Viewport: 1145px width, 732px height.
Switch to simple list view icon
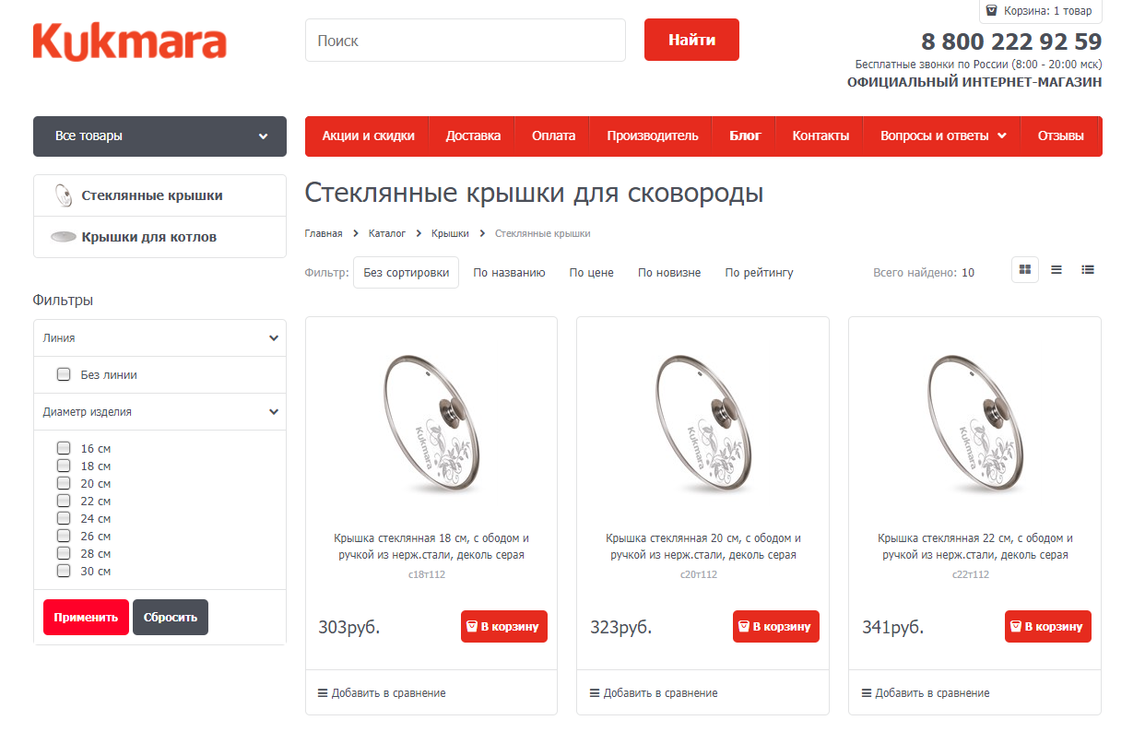1056,270
